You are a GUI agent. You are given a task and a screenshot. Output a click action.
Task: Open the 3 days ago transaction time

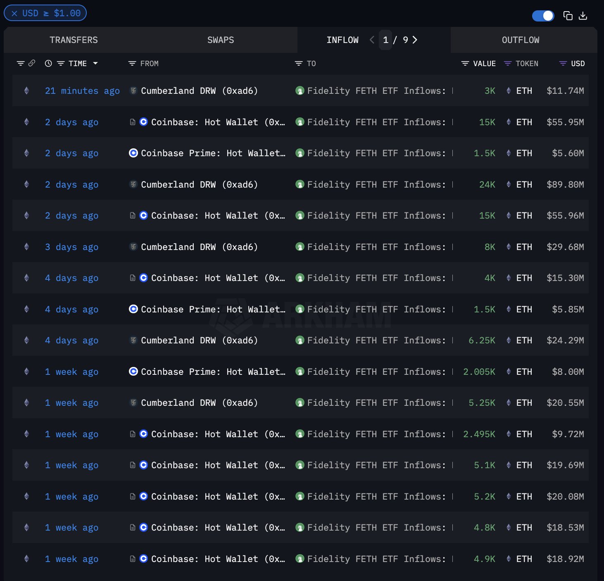pos(71,247)
